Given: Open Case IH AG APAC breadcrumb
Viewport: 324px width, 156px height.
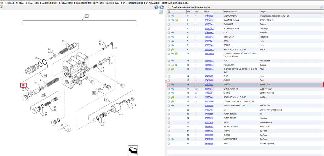Looking at the screenshot, I should (x=15, y=3).
